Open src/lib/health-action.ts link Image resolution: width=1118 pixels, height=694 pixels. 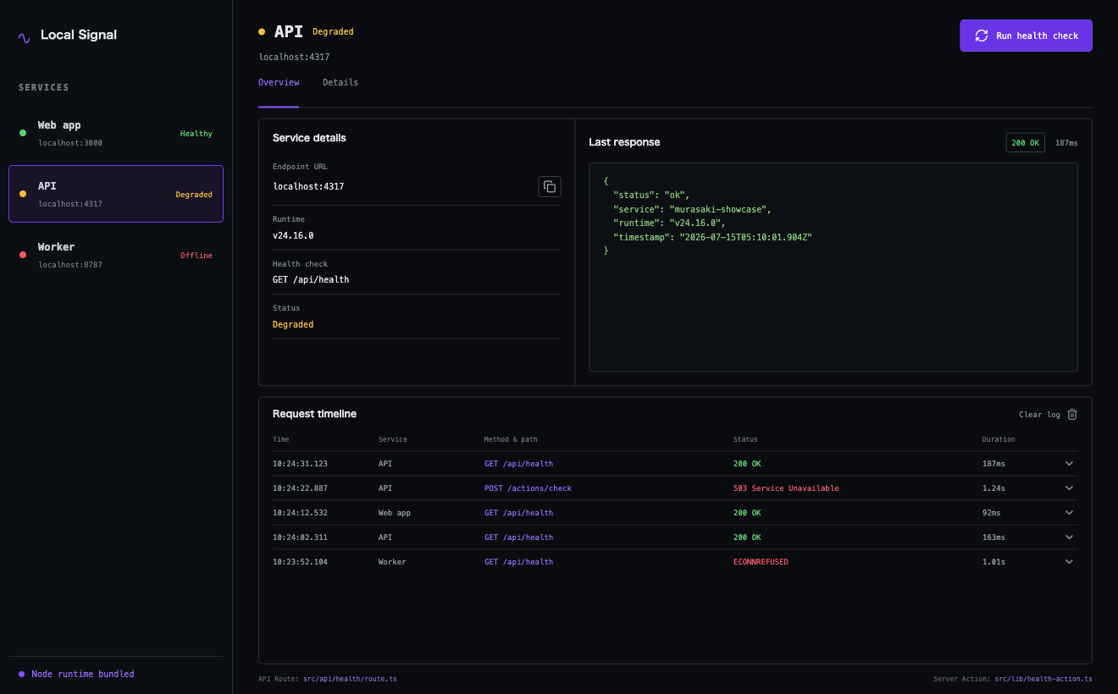tap(1043, 680)
